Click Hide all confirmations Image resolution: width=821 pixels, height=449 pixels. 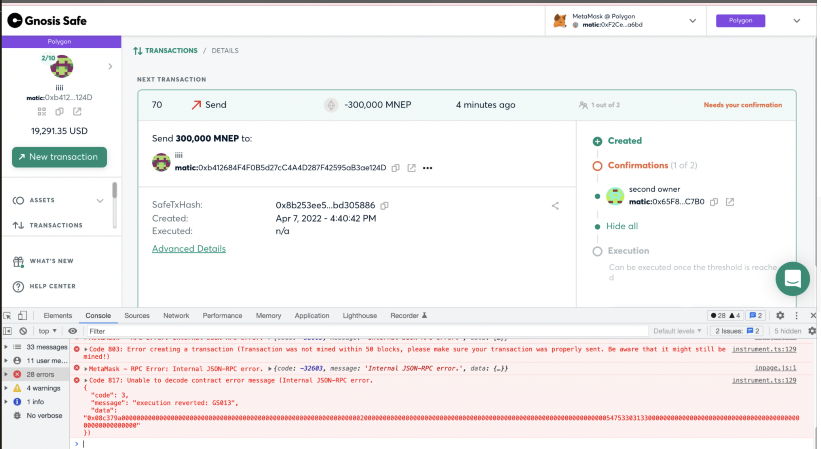click(622, 226)
